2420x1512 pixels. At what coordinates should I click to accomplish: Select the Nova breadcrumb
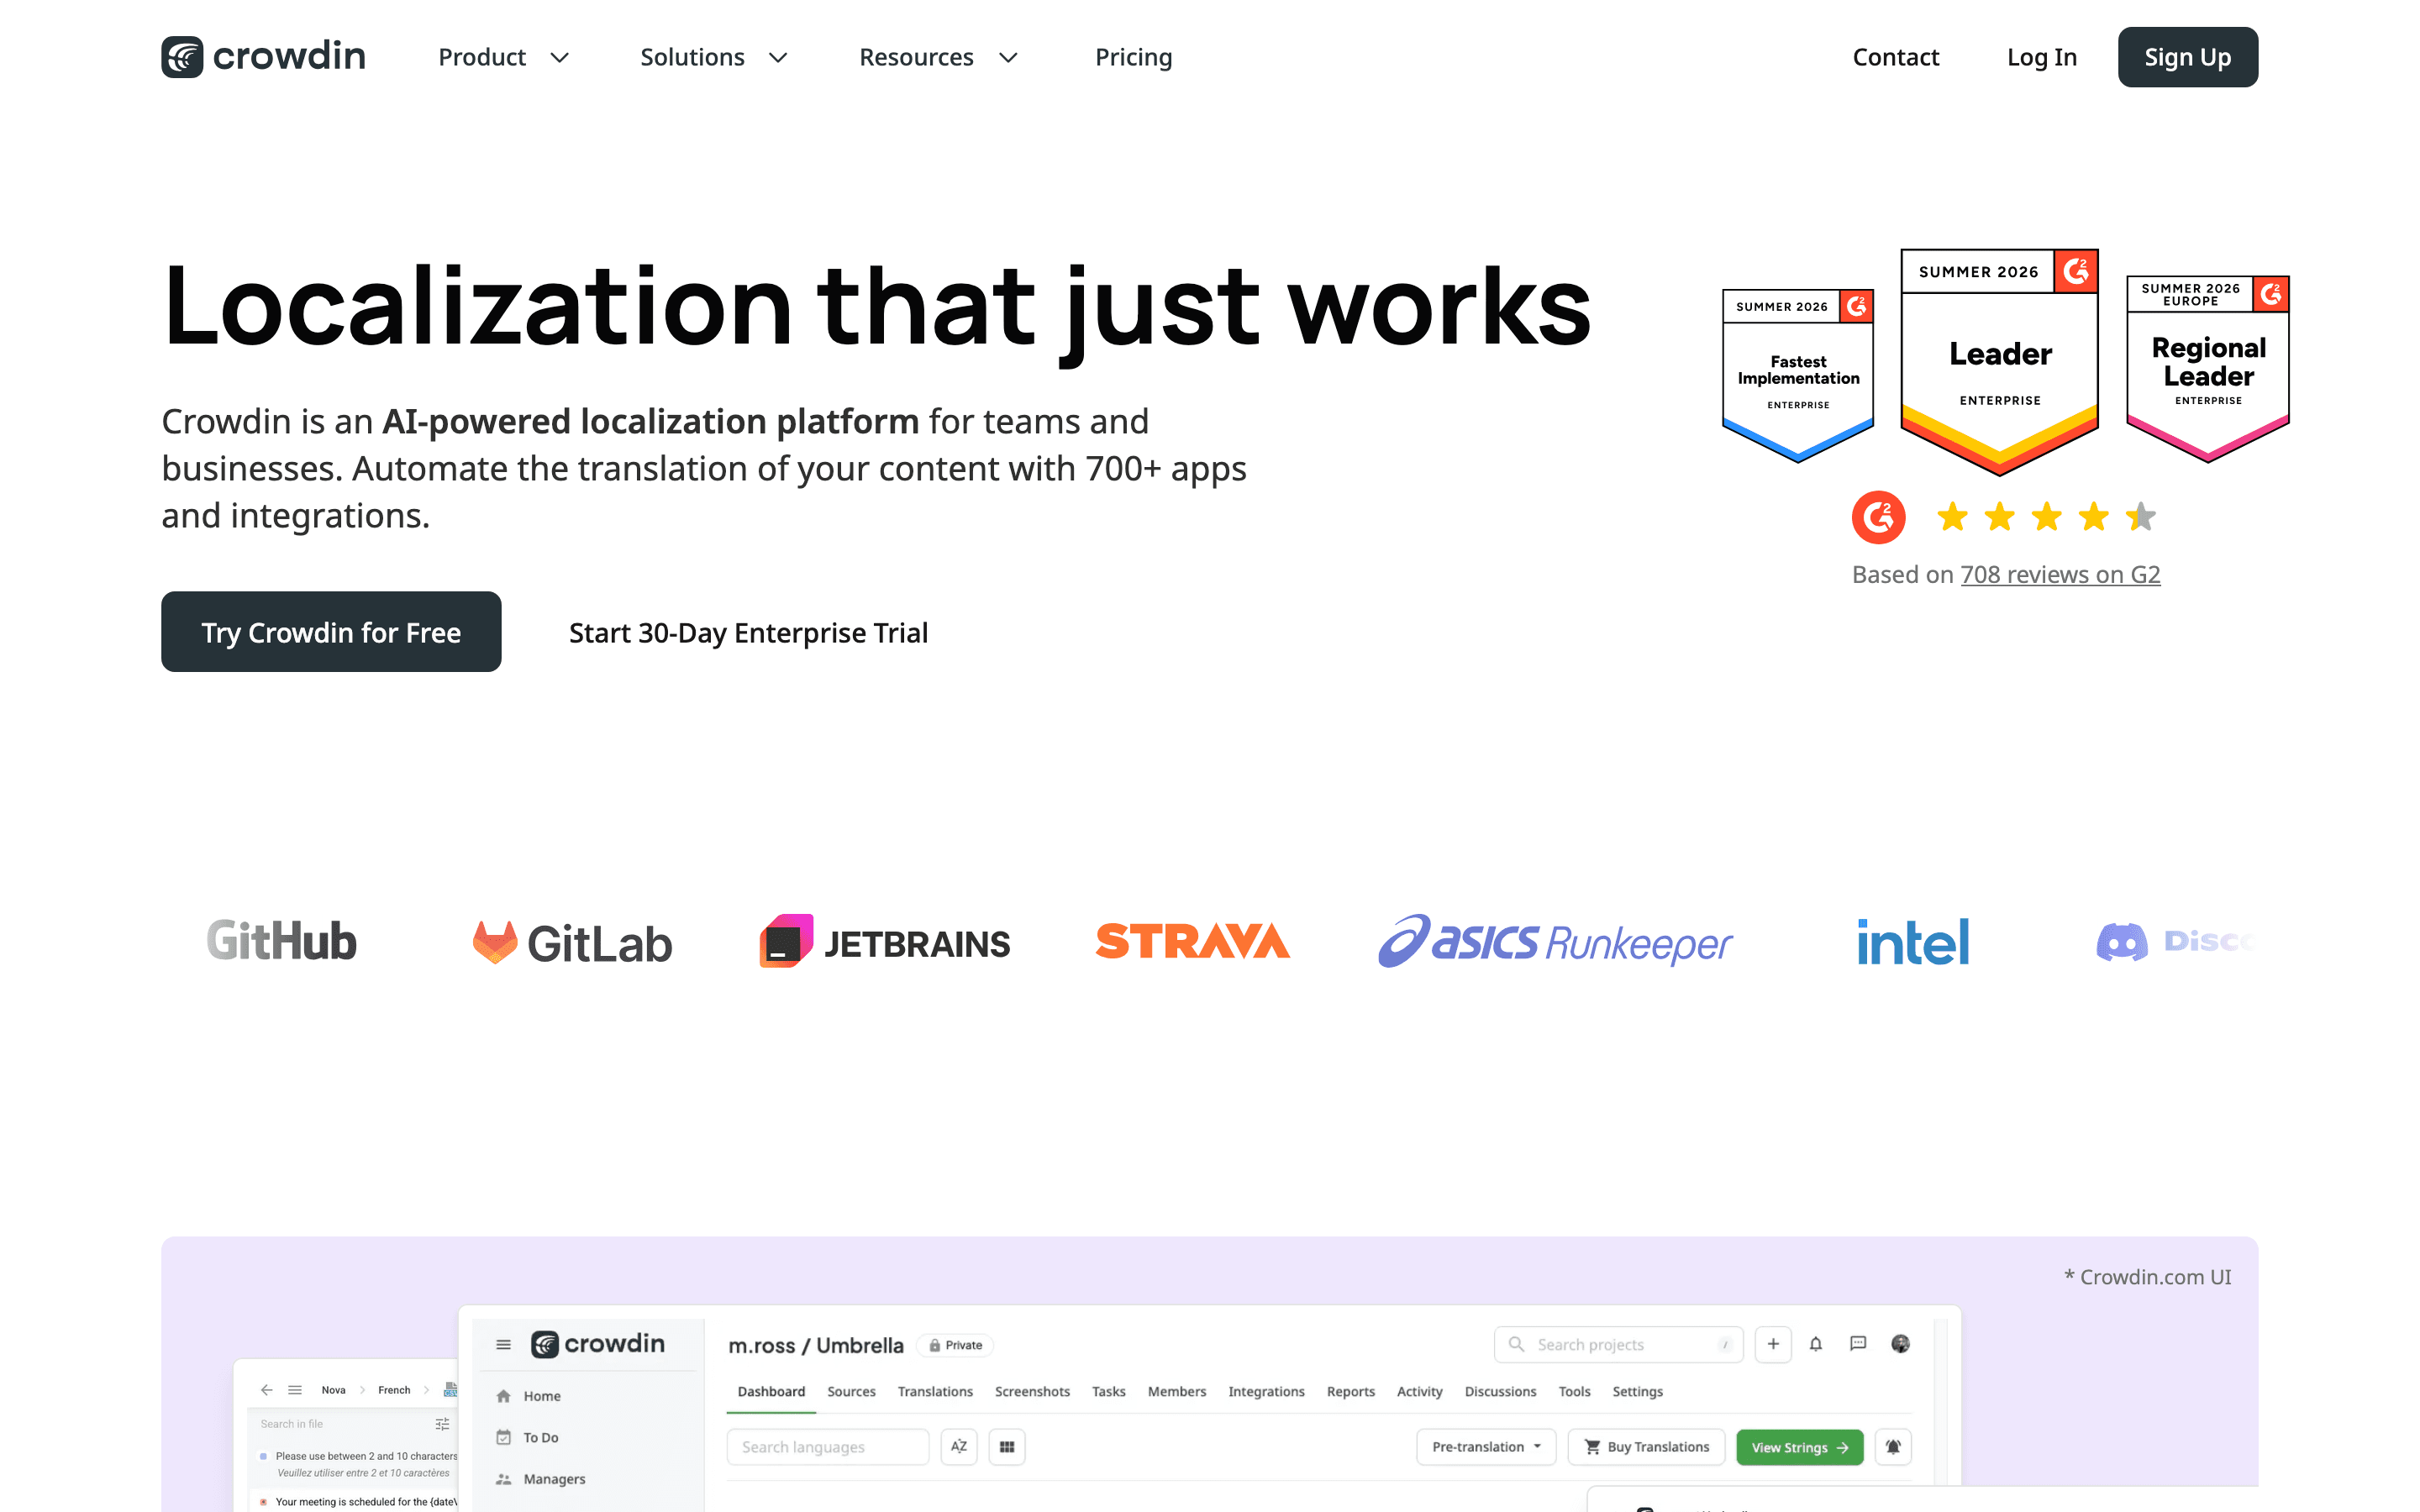click(x=333, y=1390)
